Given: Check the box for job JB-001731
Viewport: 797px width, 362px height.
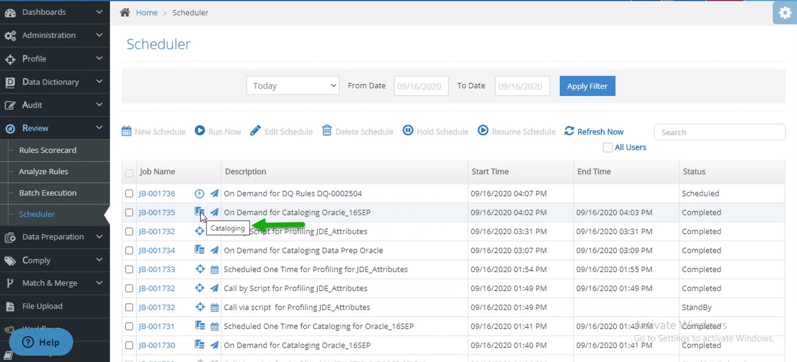Looking at the screenshot, I should point(129,327).
